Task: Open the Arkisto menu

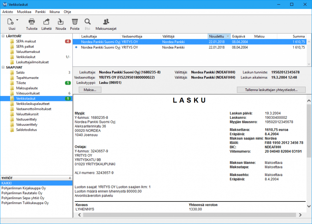Action: point(8,12)
